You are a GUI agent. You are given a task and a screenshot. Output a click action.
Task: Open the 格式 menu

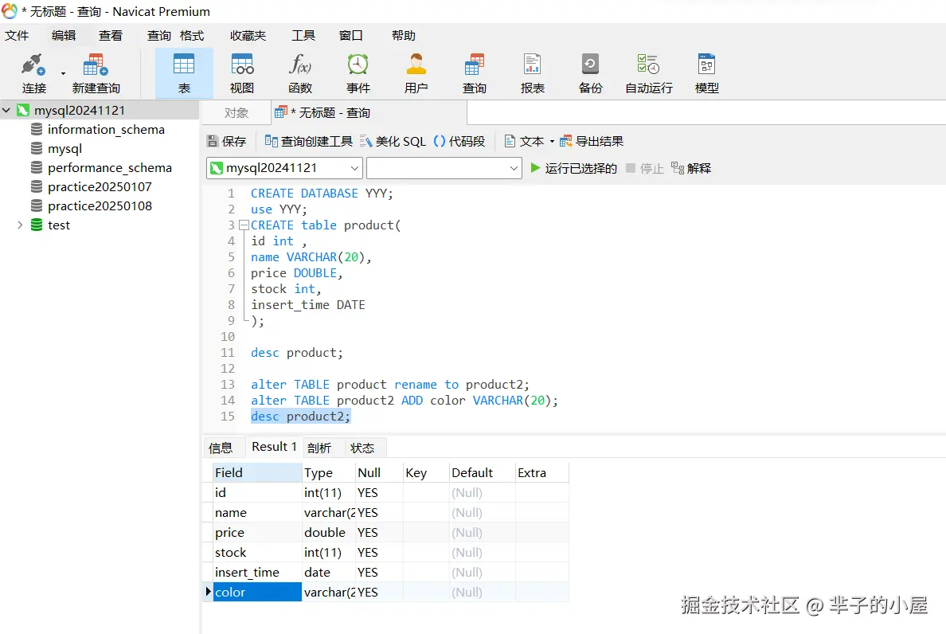tap(192, 36)
